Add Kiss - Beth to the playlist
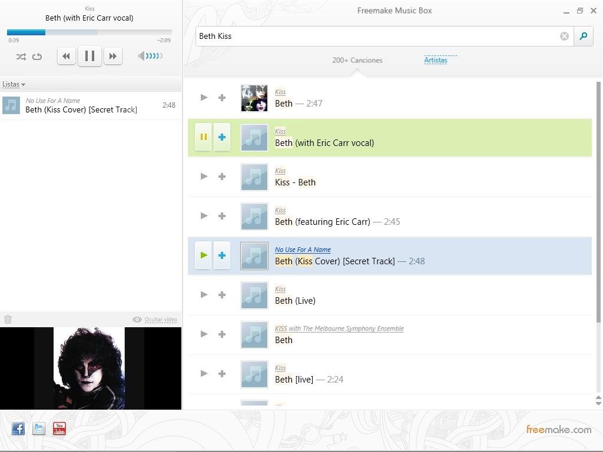Viewport: 603px width, 452px height. [222, 177]
